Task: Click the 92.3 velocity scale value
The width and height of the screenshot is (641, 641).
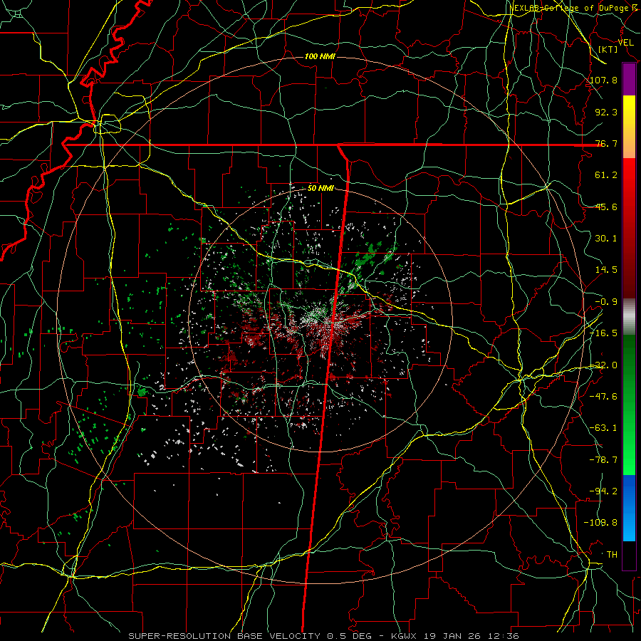Action: 606,112
